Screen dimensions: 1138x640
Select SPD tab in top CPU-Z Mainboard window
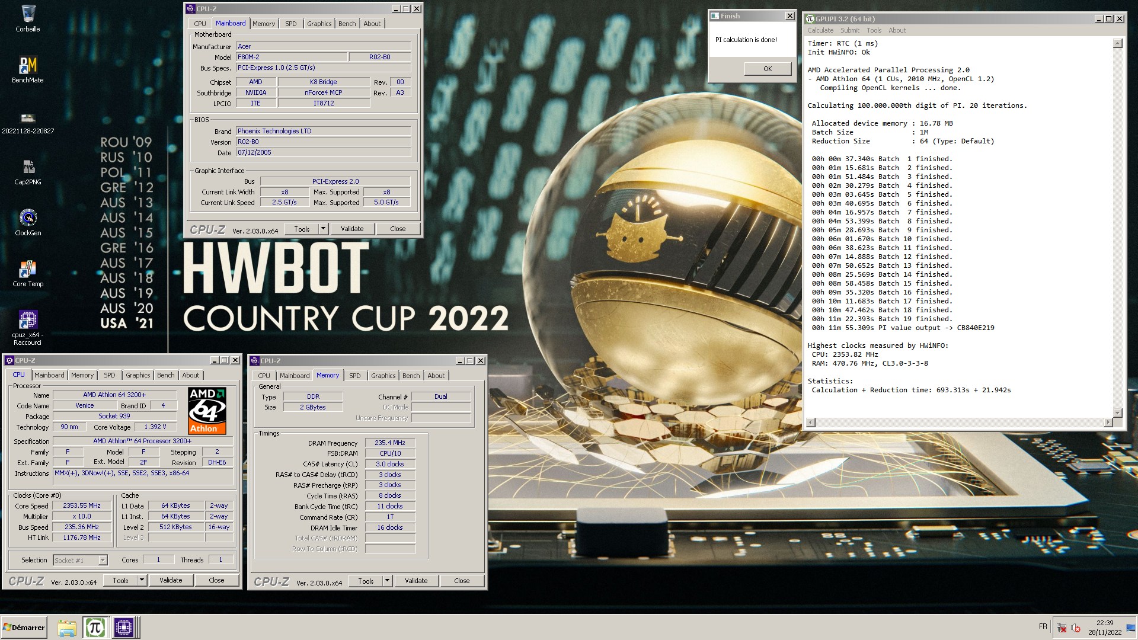(290, 24)
